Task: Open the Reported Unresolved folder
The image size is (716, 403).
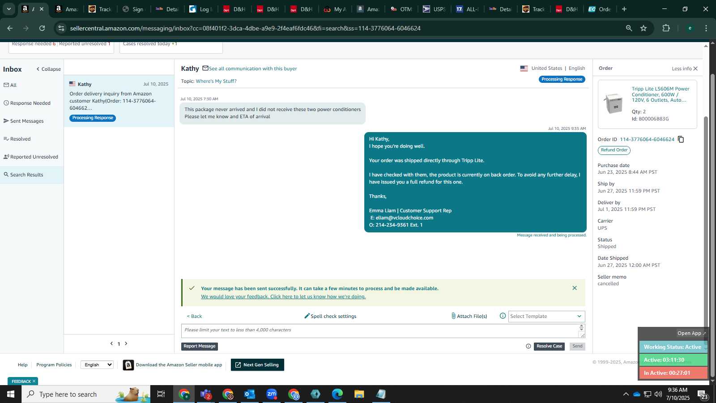Action: (x=31, y=157)
